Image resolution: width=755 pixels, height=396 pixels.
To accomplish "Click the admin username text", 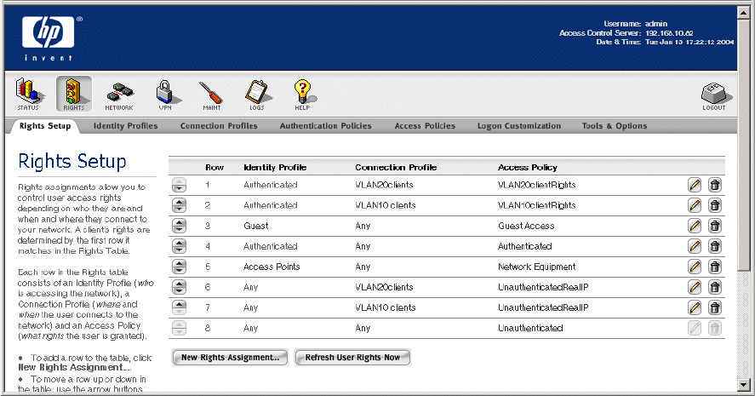I will [656, 24].
